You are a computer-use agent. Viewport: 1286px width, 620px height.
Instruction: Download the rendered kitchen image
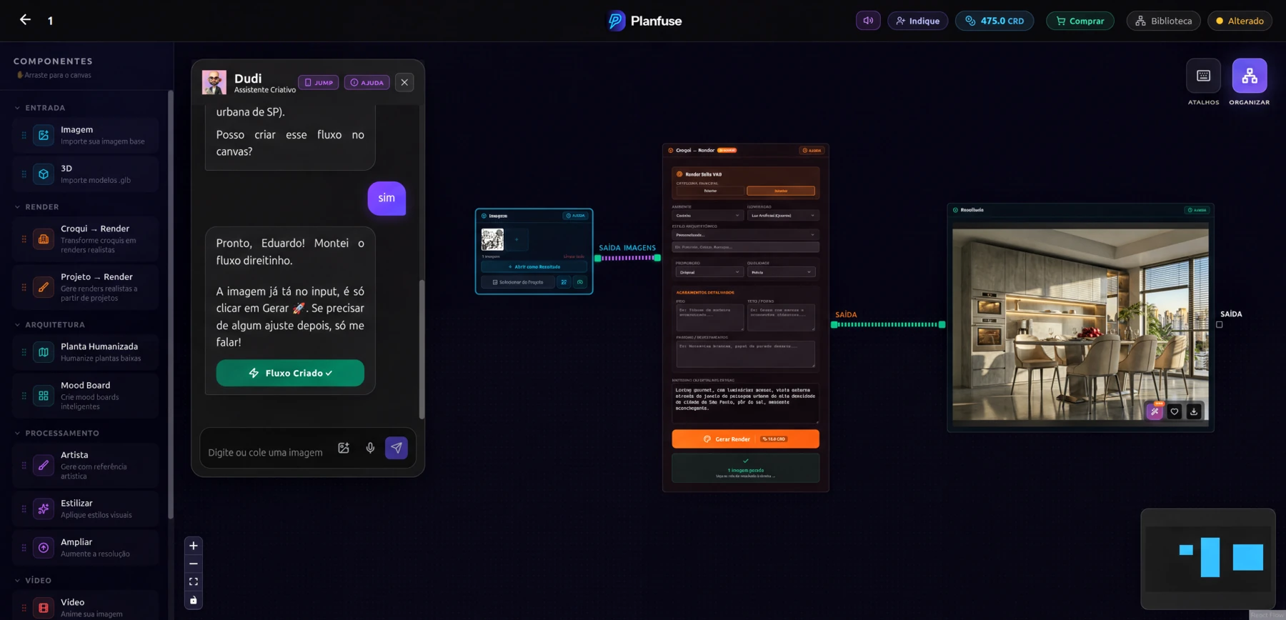point(1194,411)
